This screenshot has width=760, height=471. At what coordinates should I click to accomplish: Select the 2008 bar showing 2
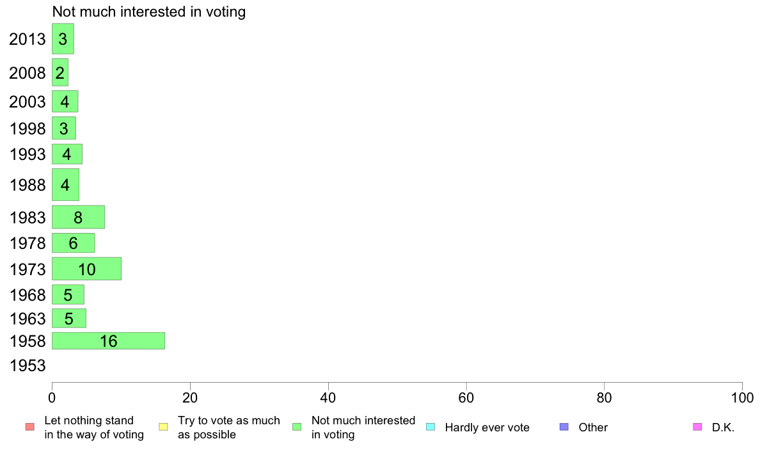(60, 72)
